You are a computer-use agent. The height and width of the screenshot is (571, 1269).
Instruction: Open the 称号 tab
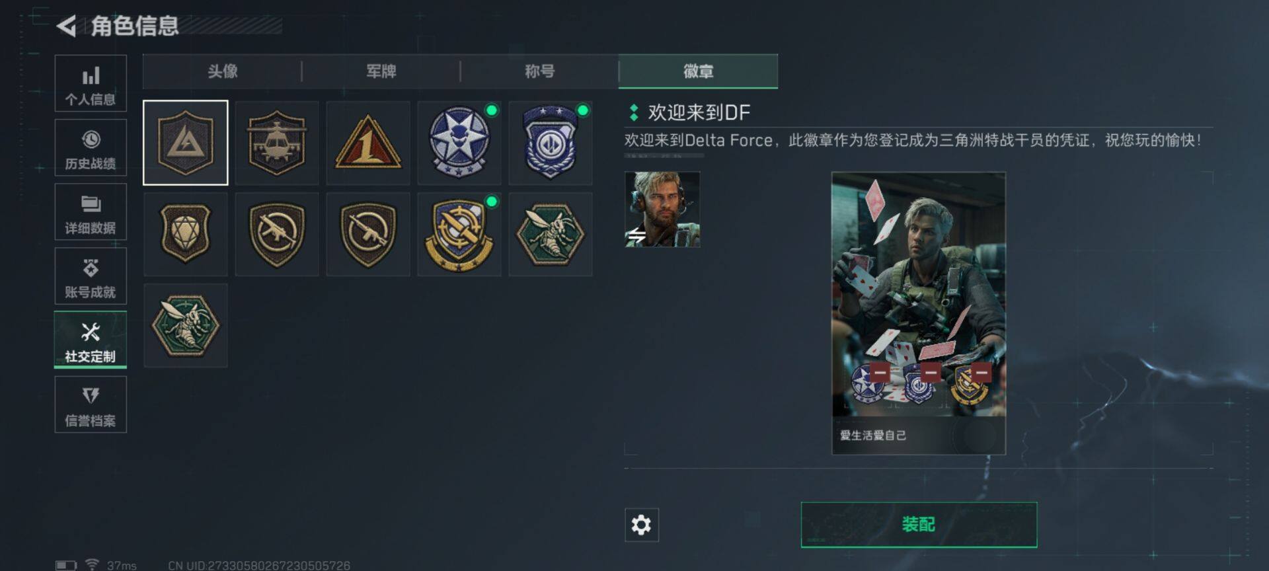540,71
